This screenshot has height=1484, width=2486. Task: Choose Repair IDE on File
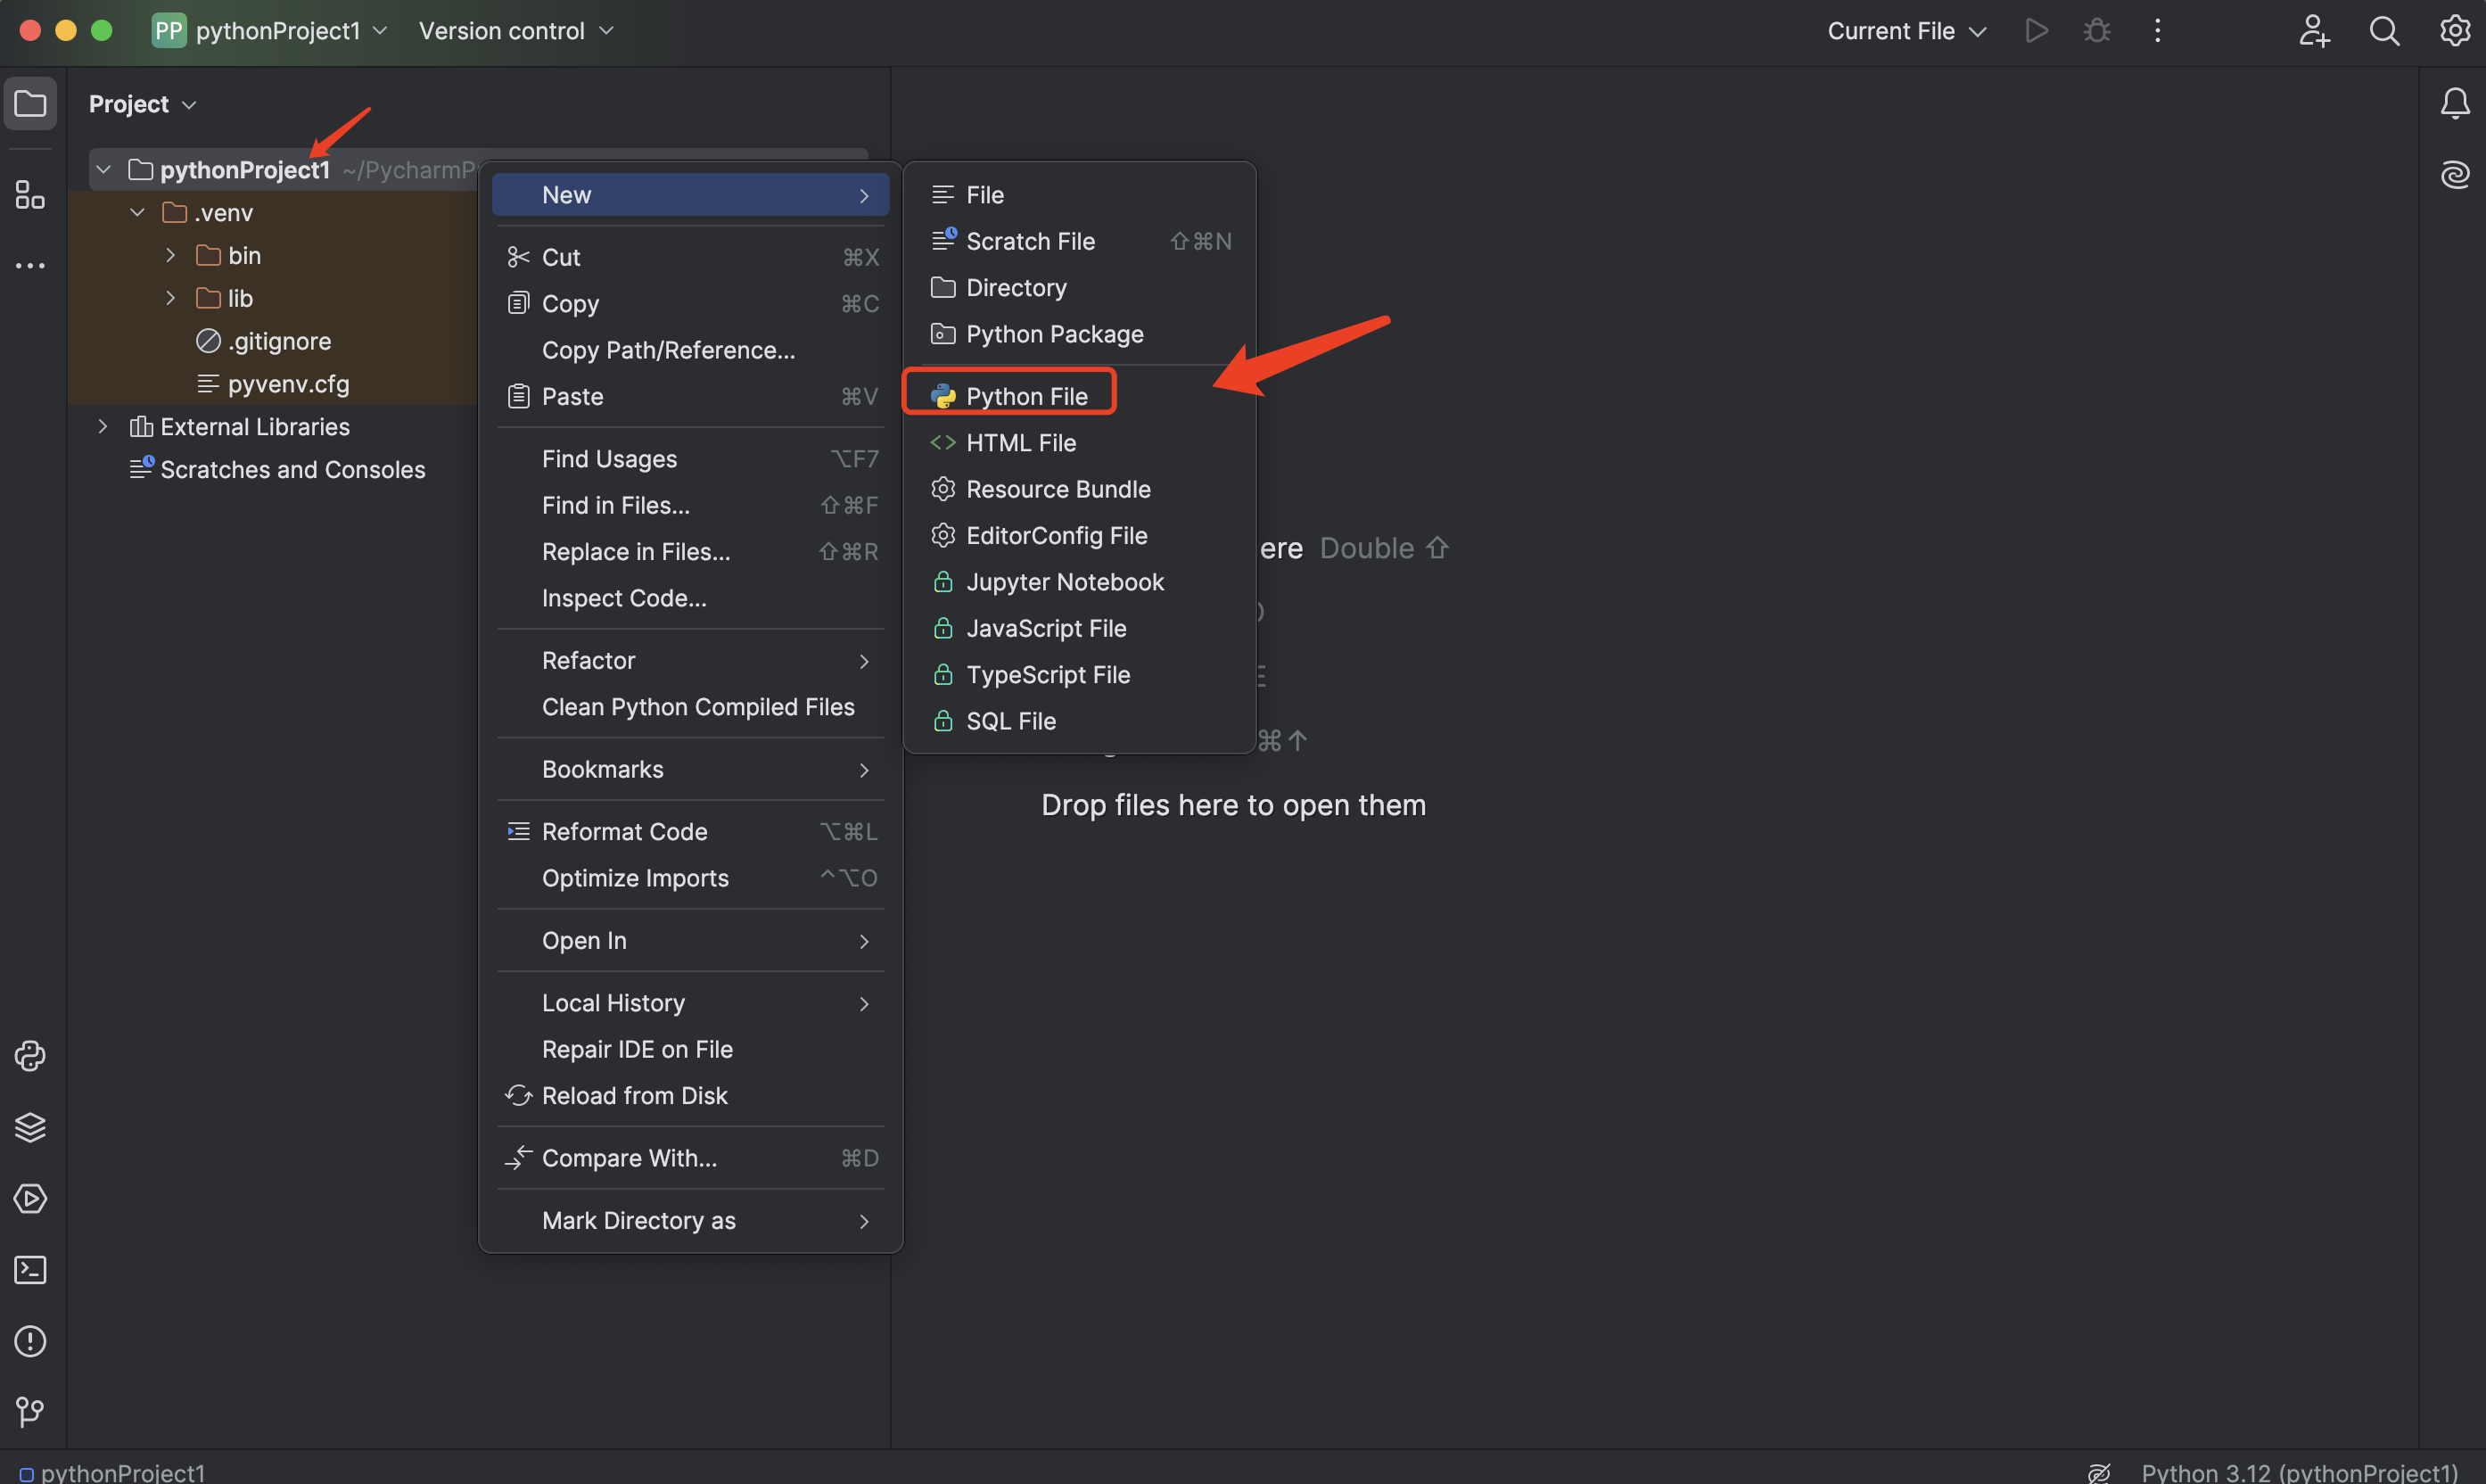tap(691, 1050)
